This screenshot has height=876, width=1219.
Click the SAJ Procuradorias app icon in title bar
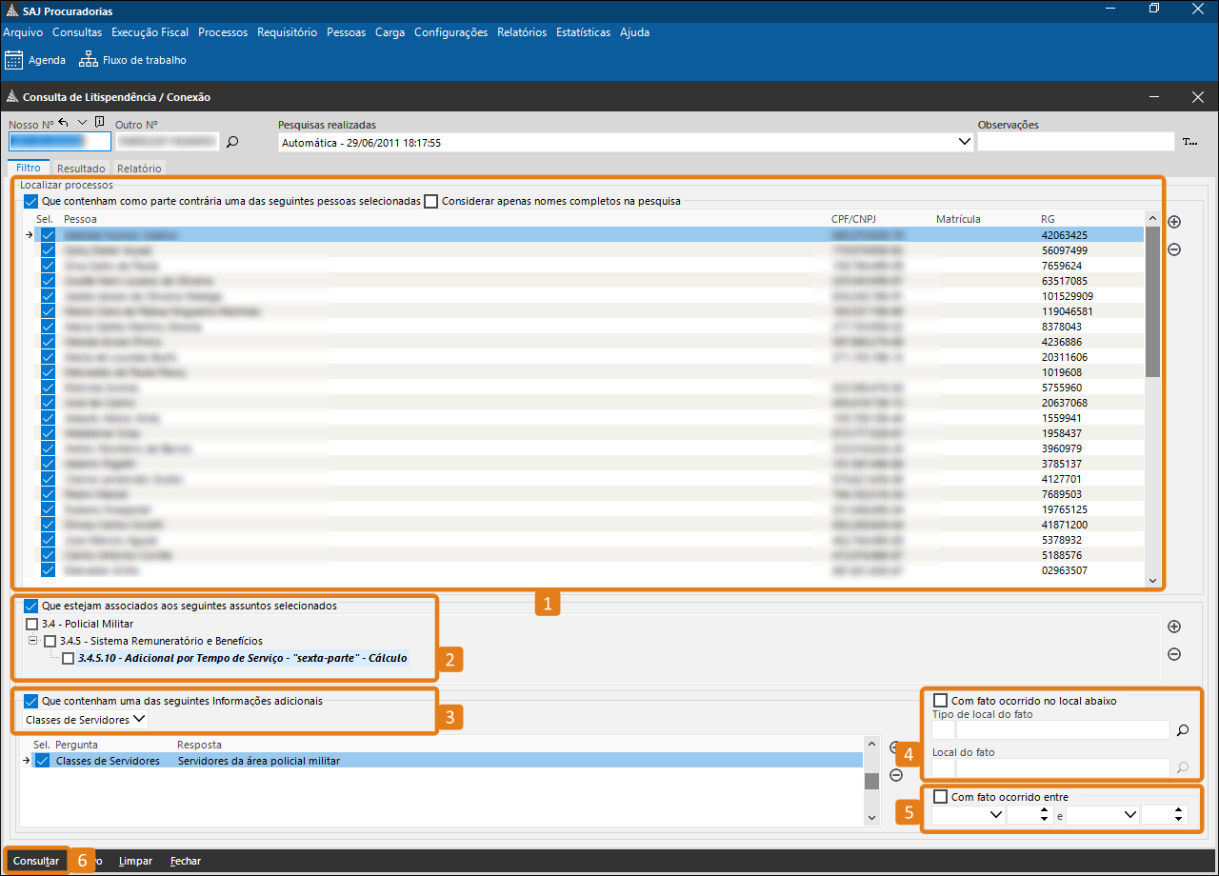(x=11, y=11)
